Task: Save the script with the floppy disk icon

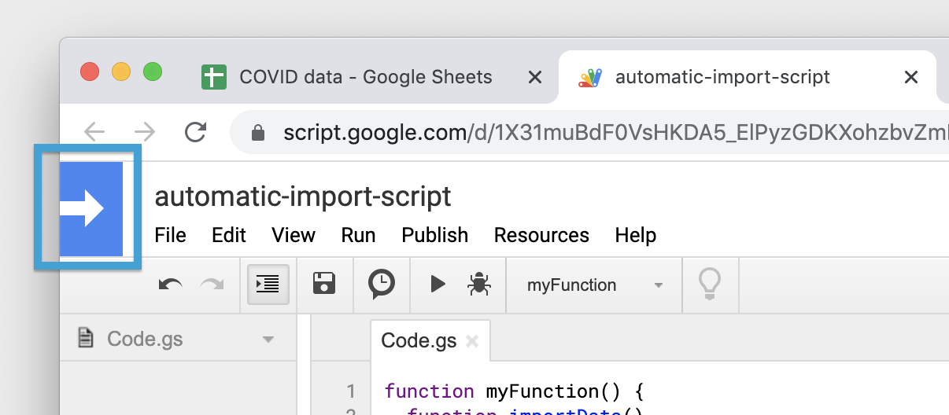Action: [324, 284]
